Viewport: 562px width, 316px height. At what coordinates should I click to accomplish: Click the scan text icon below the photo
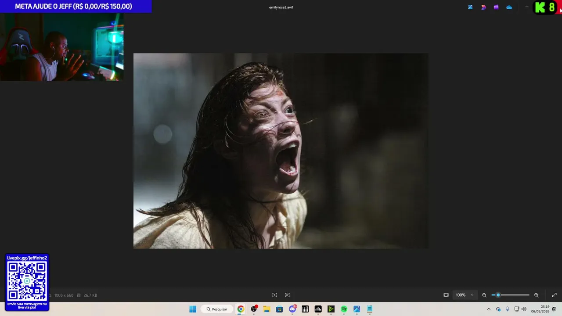288,295
